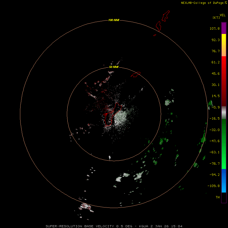Click the -63.1 velocity scale value
This screenshot has width=228, height=228.
pos(215,152)
